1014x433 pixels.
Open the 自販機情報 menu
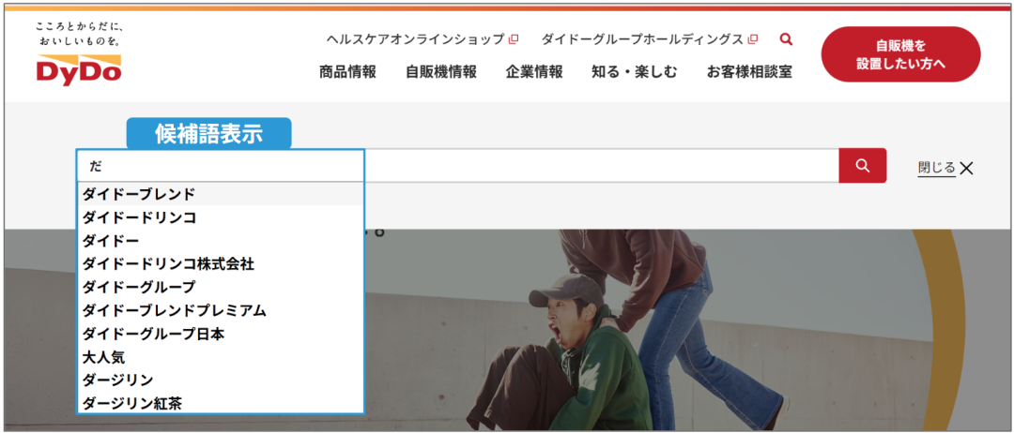tap(441, 71)
